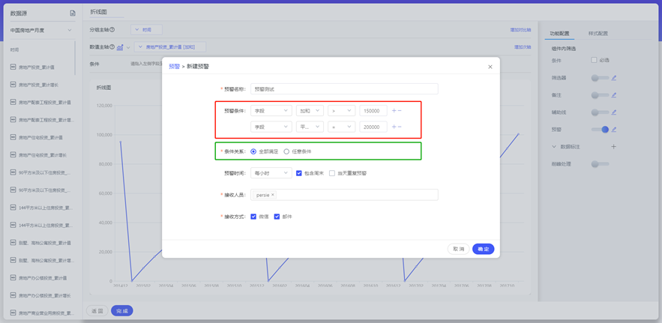Click the plus icon on first condition row

[394, 111]
